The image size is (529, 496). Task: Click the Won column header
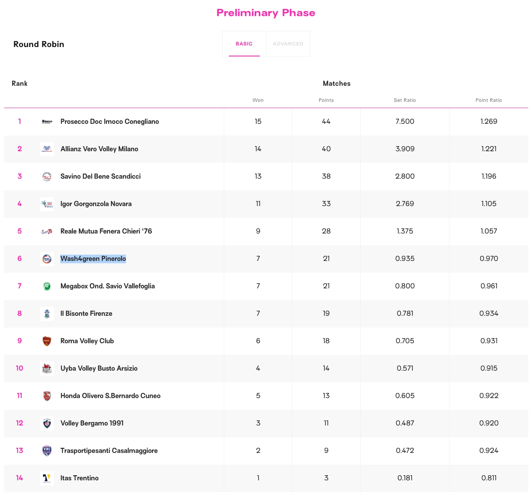(x=258, y=100)
